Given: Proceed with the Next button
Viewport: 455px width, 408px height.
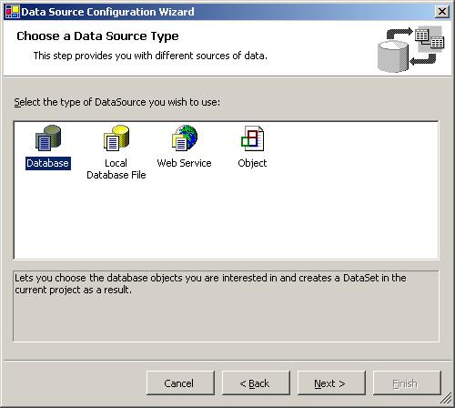Looking at the screenshot, I should point(331,383).
